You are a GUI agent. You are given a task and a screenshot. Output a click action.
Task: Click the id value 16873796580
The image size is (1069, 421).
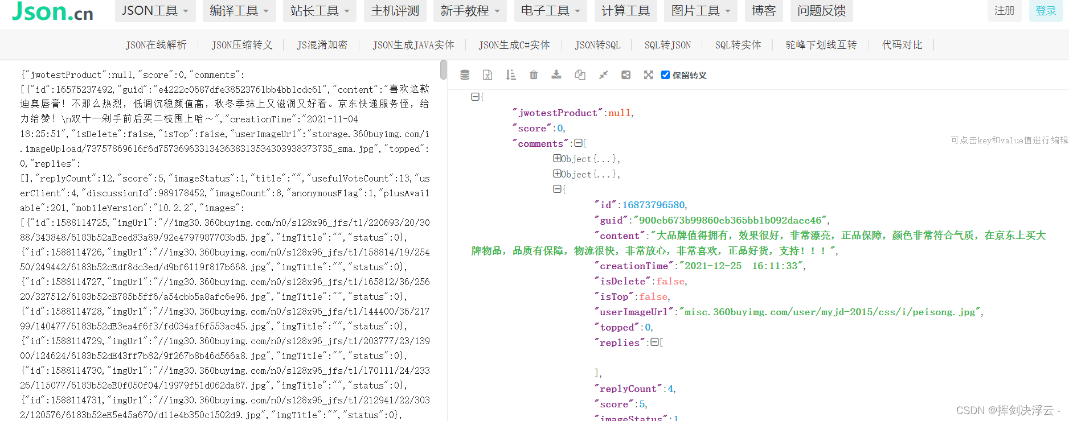click(654, 205)
